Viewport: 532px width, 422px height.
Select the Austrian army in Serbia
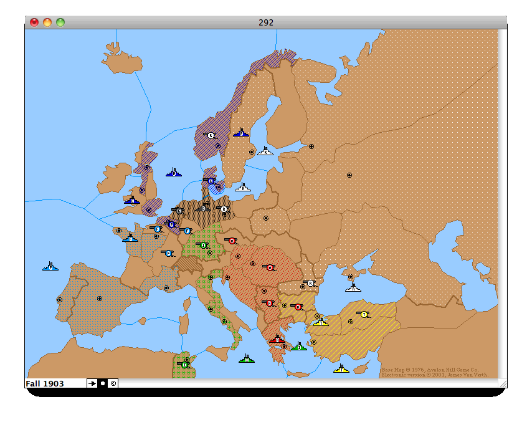coord(269,303)
